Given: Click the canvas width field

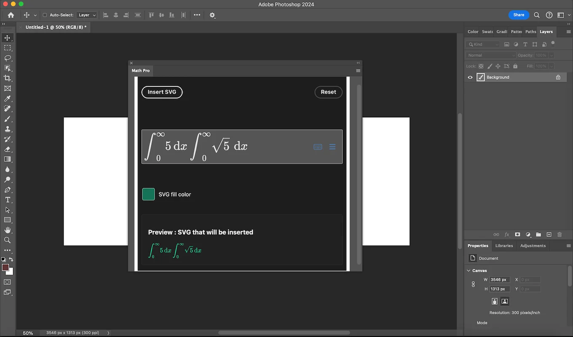Looking at the screenshot, I should 499,280.
